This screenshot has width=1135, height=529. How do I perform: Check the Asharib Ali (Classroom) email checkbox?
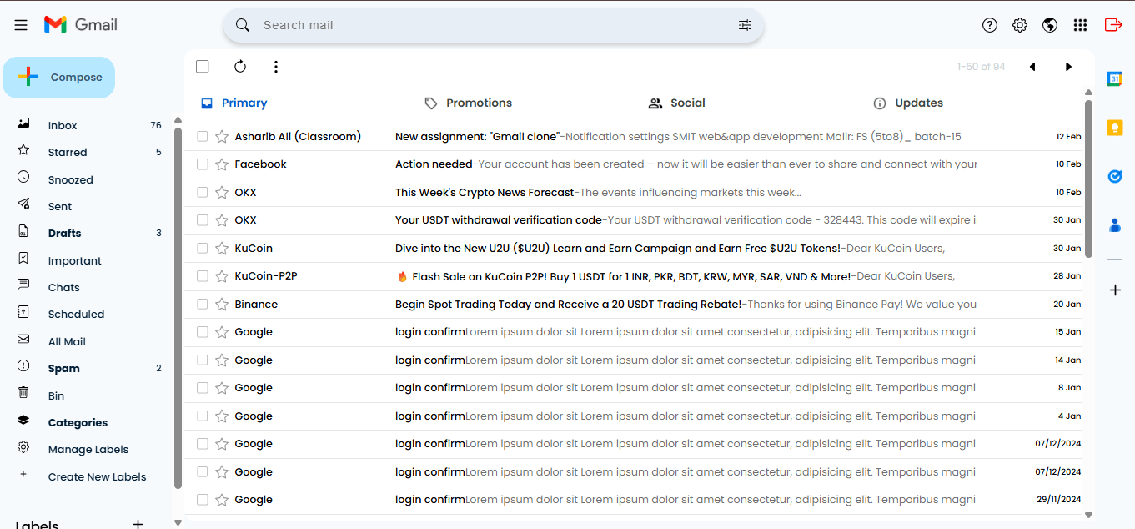click(x=202, y=137)
